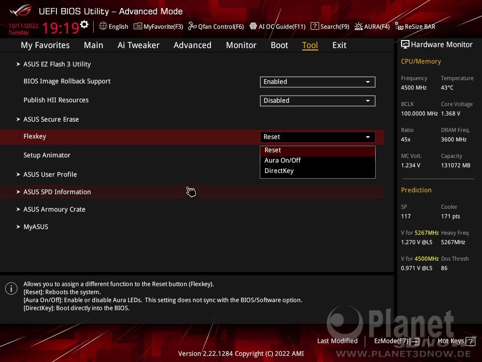This screenshot has height=362, width=482.
Task: Click the settings gear next to the clock
Action: 84,25
